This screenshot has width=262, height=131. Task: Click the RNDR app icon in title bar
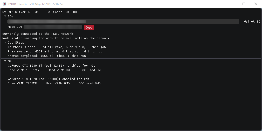point(4,4)
